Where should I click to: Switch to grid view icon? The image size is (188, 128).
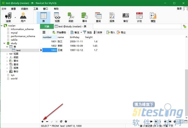click(x=182, y=122)
